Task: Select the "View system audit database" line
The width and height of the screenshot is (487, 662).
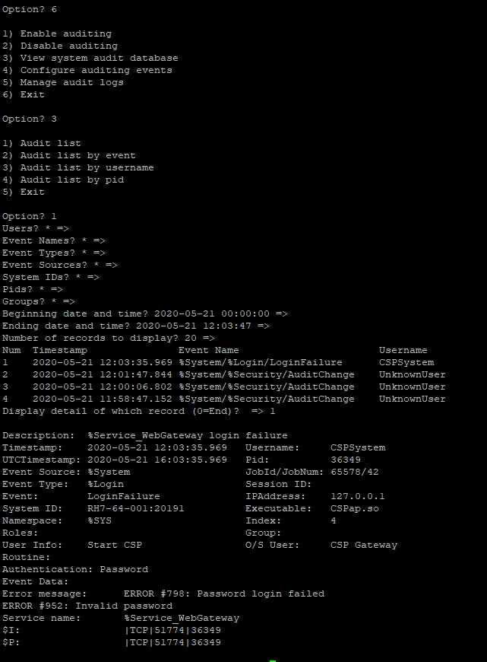Action: coord(99,58)
